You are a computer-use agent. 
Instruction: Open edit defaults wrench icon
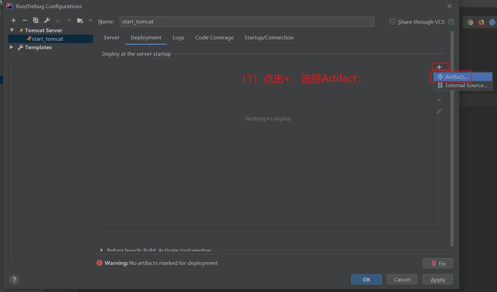click(47, 20)
